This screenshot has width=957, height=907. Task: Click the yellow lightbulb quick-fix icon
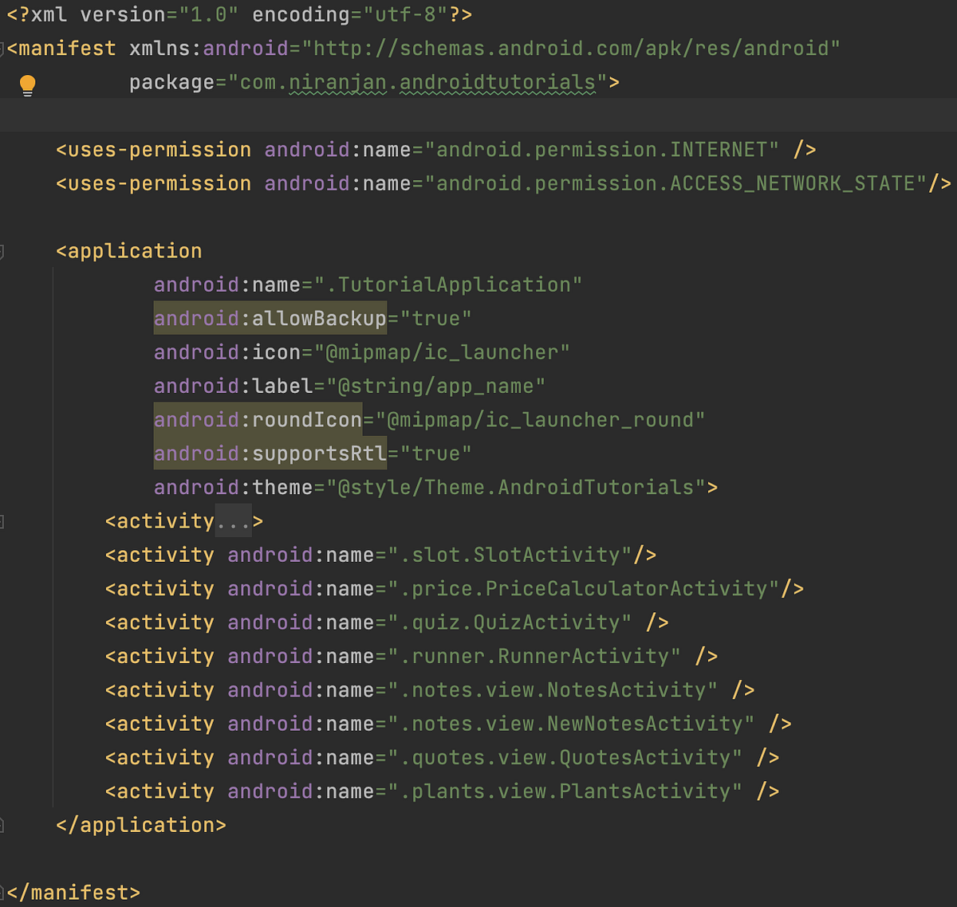pyautogui.click(x=28, y=83)
